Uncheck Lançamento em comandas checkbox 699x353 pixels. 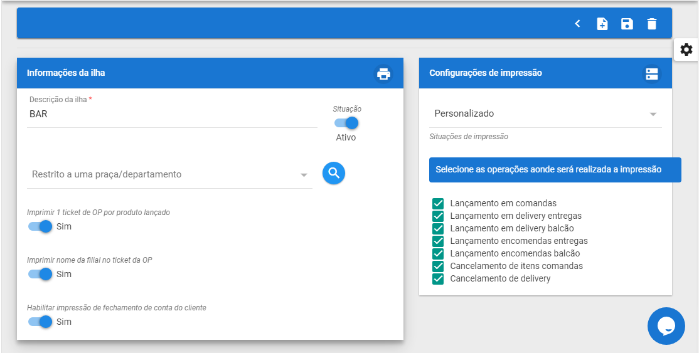438,204
